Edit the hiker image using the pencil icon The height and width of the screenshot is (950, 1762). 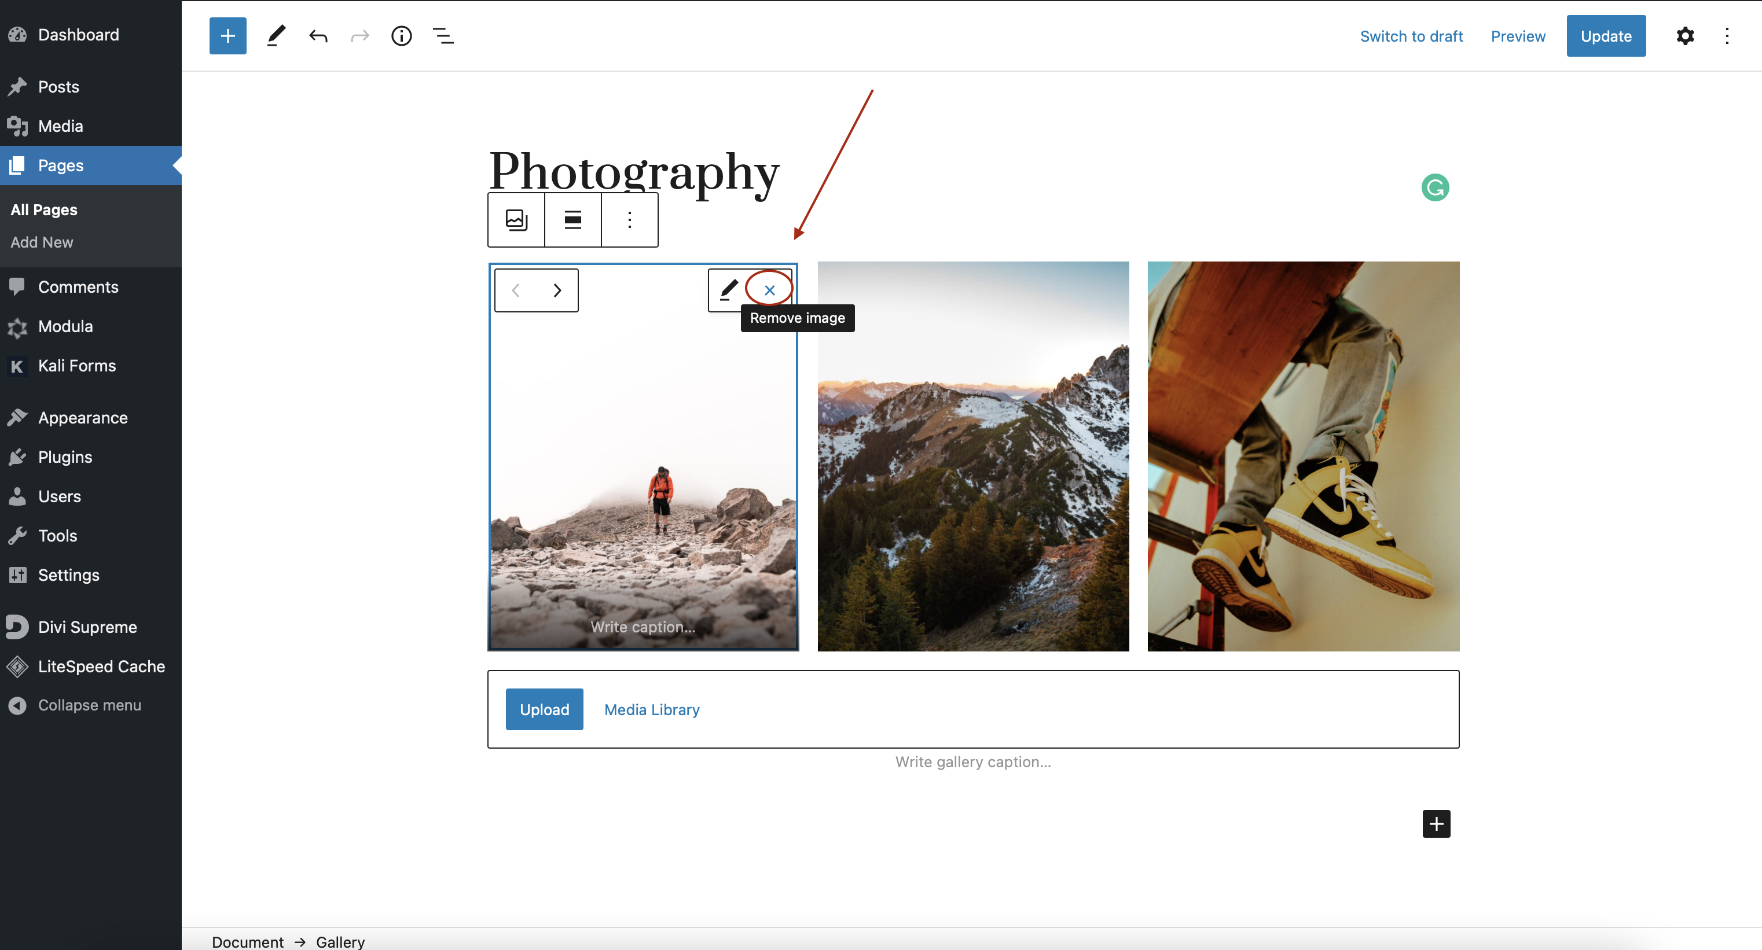point(728,290)
